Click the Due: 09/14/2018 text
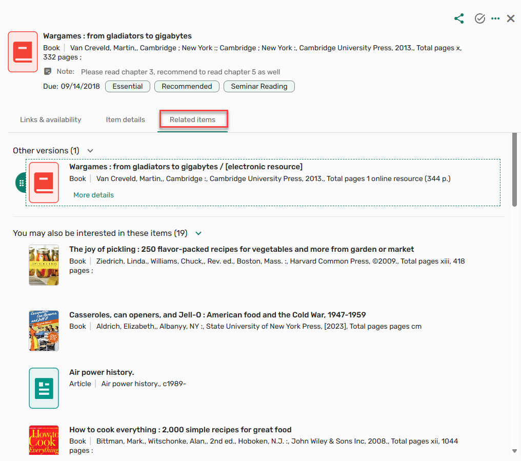 71,87
